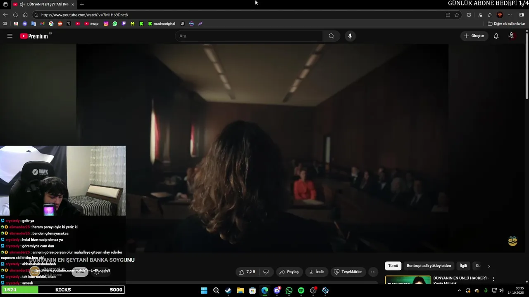Screen dimensions: 529x297
Task: View site info via lock icon
Action: tap(37, 15)
